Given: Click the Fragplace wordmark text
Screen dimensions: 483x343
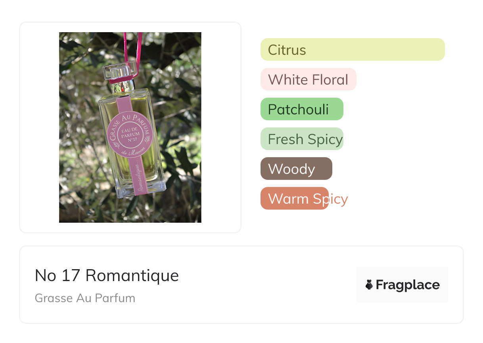Looking at the screenshot, I should [408, 285].
